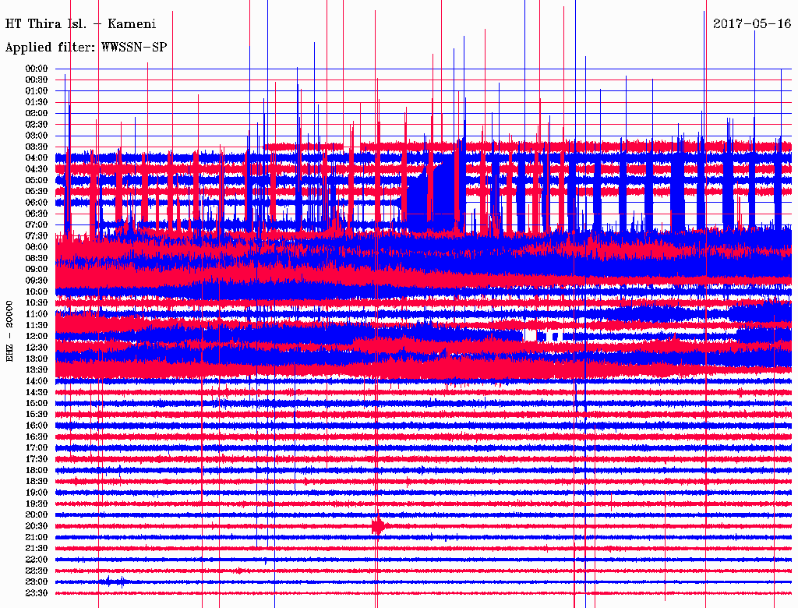Click the 14:00 time label
Image resolution: width=798 pixels, height=608 pixels.
(x=37, y=381)
